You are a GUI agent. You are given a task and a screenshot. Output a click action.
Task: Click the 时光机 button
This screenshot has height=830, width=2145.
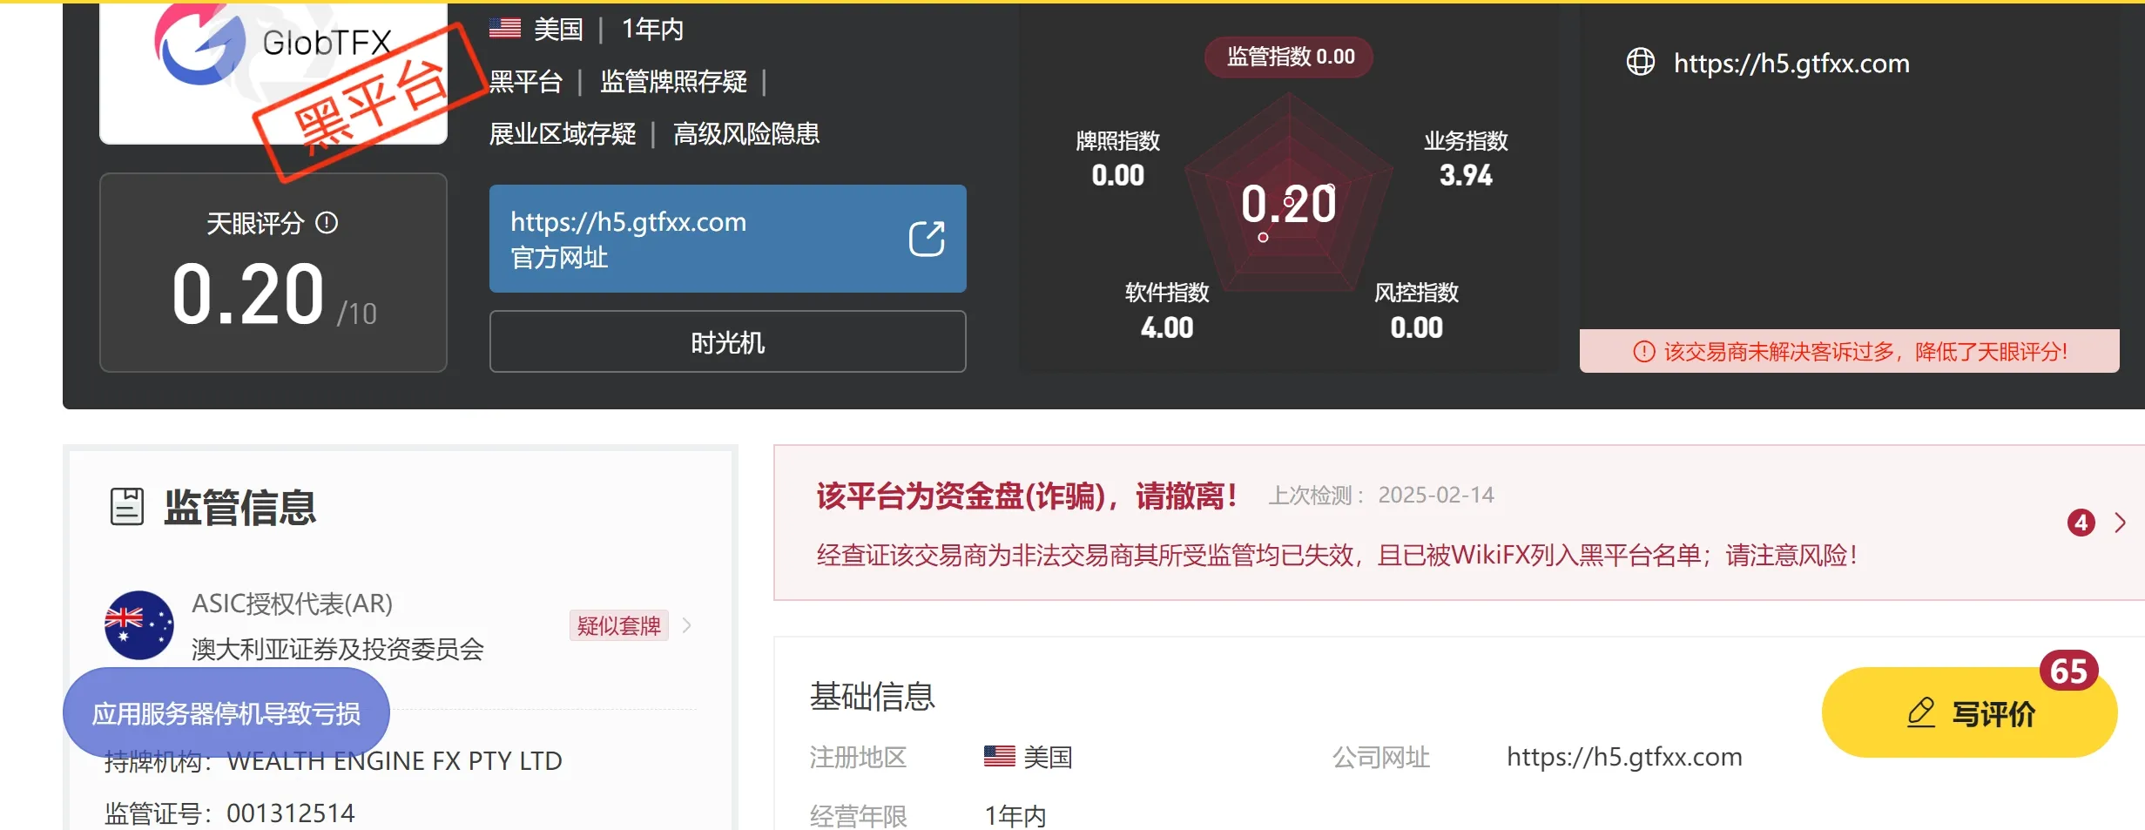point(728,341)
